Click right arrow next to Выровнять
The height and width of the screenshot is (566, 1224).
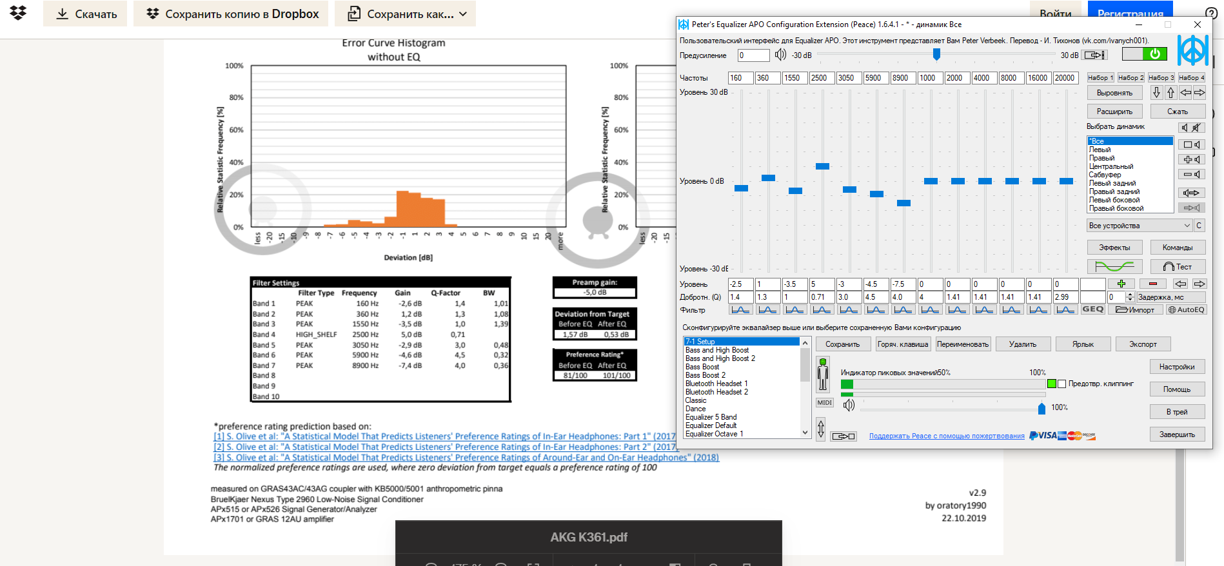[x=1199, y=93]
